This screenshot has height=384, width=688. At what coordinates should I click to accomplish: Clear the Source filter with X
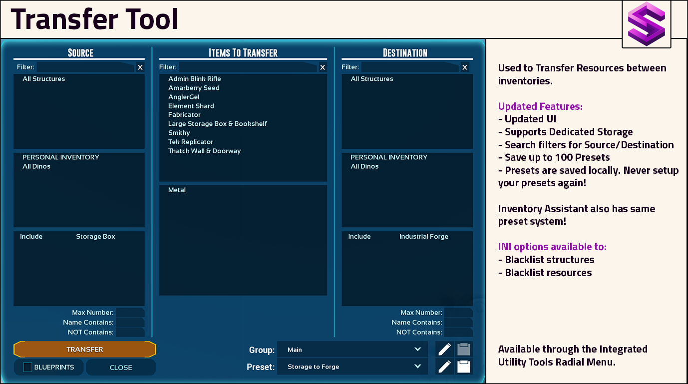point(140,67)
